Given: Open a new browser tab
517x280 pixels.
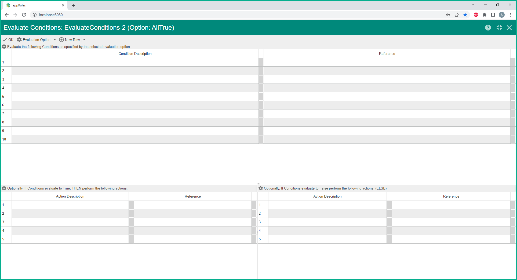Looking at the screenshot, I should tap(73, 5).
